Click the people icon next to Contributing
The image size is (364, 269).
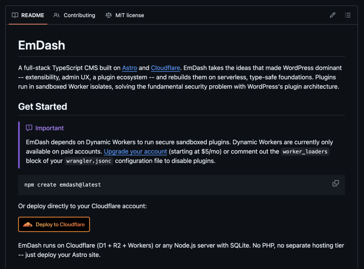(x=56, y=15)
